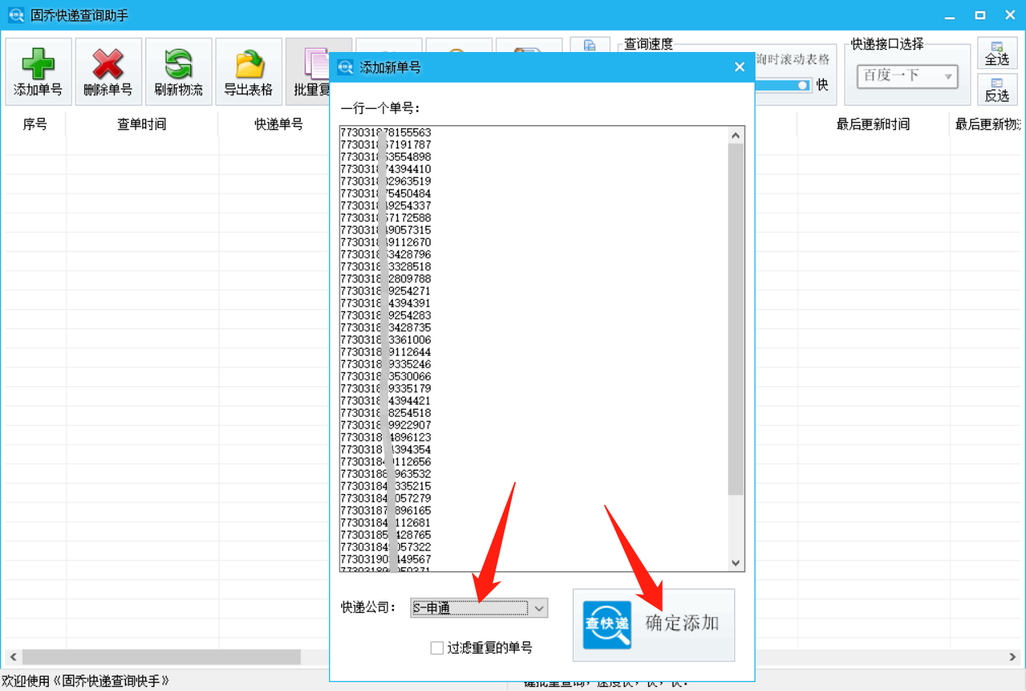Click the tracking number ending in 78155563

click(x=385, y=133)
